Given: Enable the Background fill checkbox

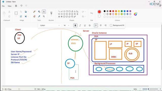Looking at the screenshot, I should click(111, 25).
